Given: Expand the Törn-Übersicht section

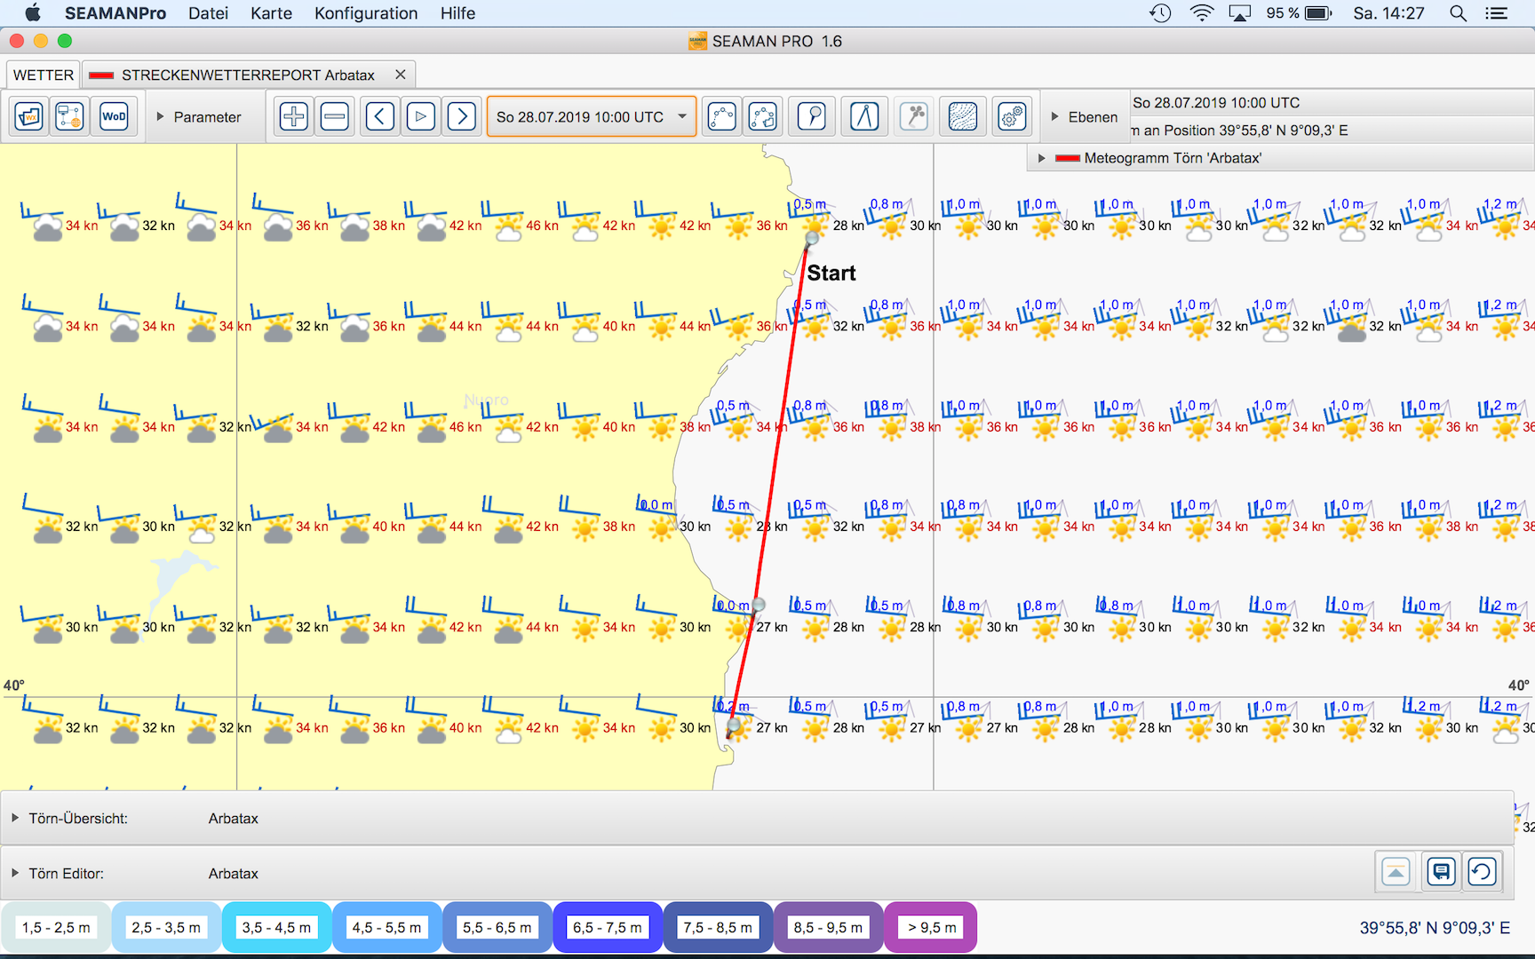Looking at the screenshot, I should click(15, 818).
